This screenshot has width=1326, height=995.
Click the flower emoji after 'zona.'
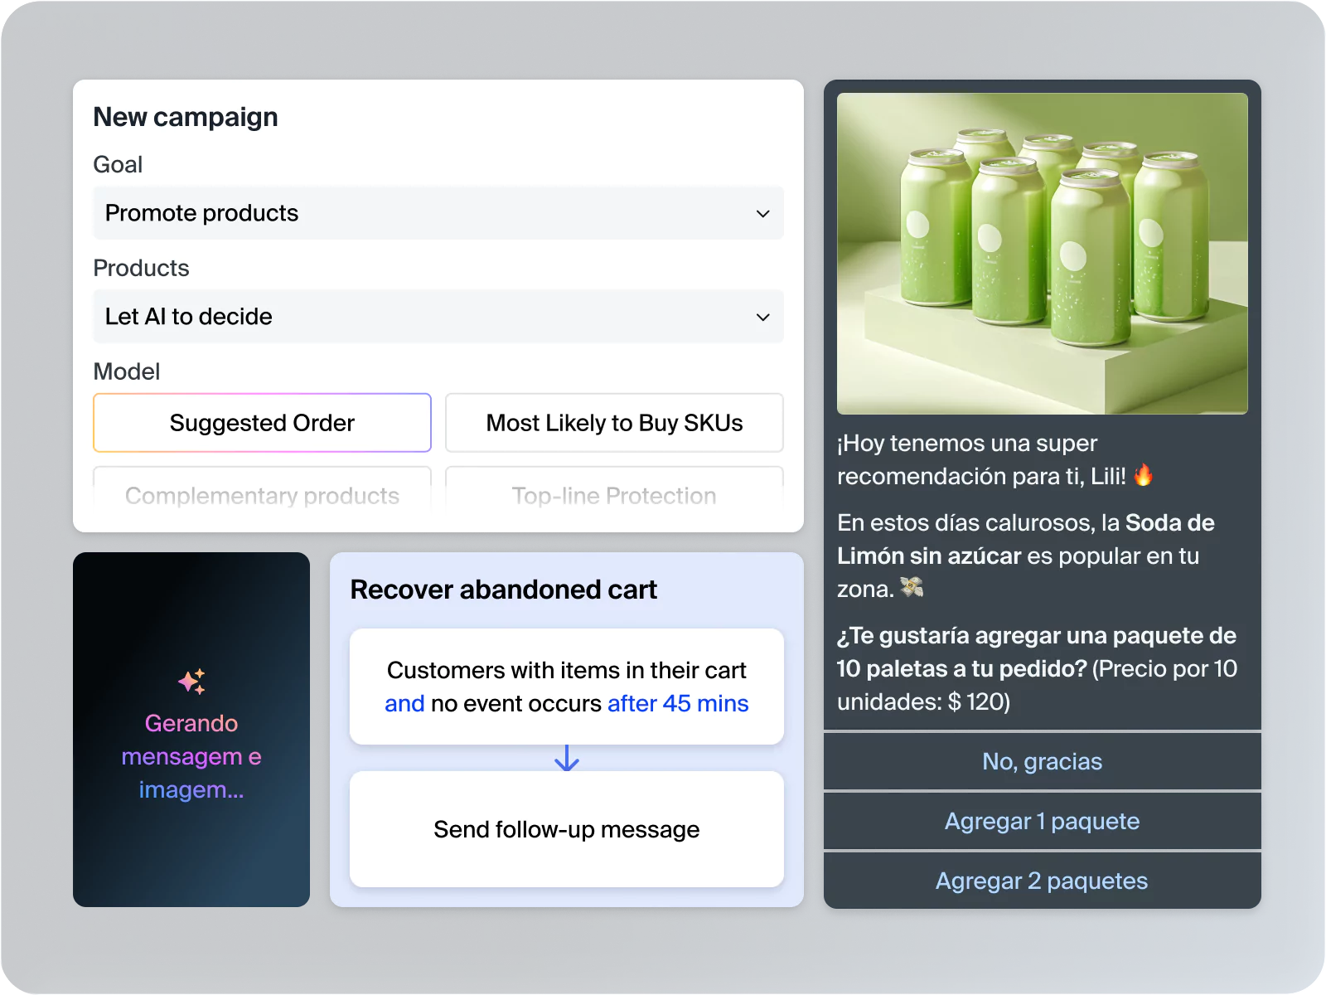click(x=912, y=588)
